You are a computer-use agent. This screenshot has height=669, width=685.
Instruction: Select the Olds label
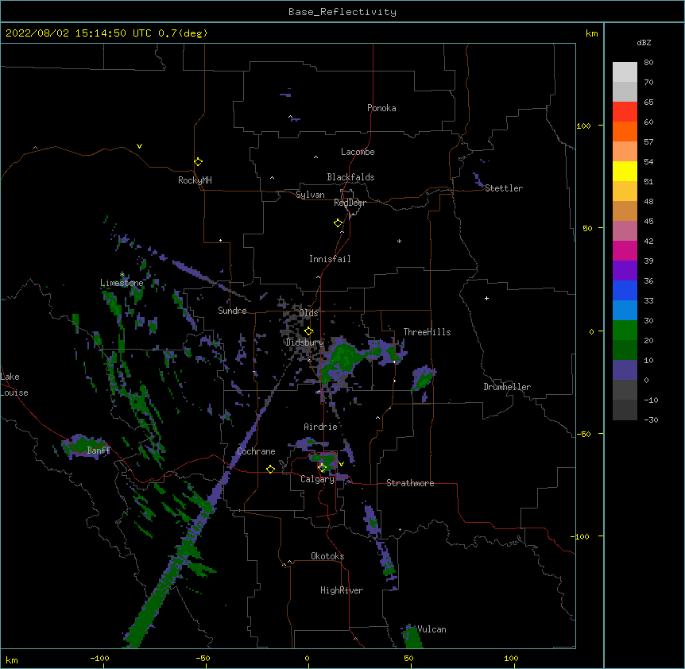(x=308, y=313)
